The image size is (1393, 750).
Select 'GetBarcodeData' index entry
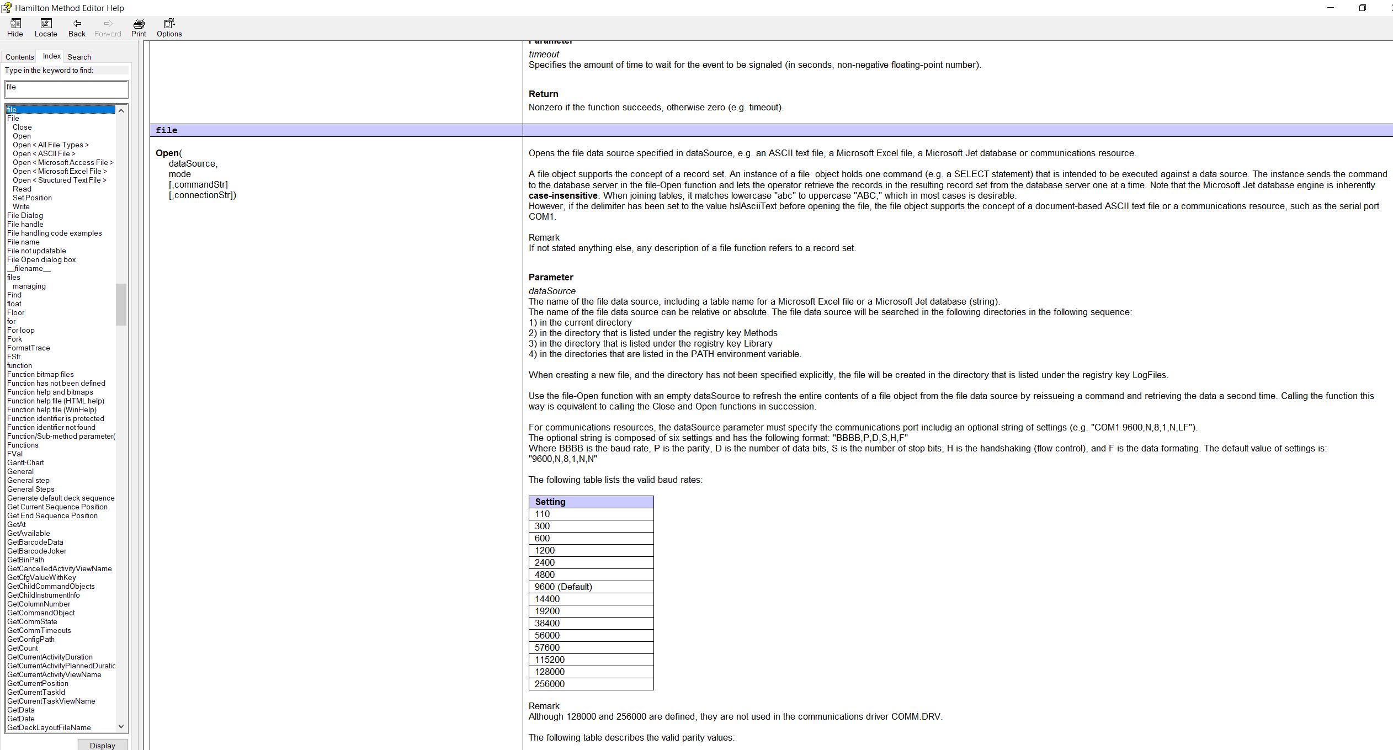coord(35,542)
